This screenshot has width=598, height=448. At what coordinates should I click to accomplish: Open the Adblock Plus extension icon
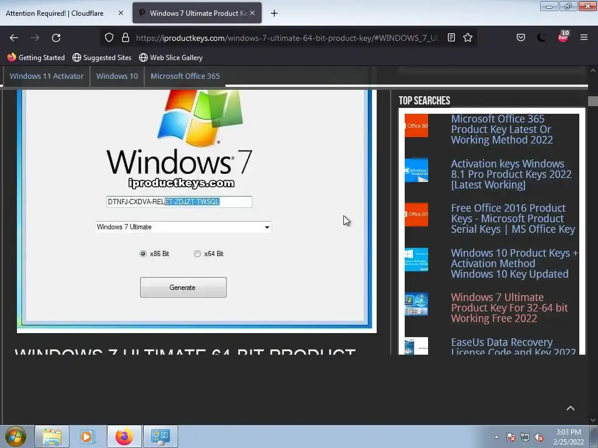click(564, 37)
